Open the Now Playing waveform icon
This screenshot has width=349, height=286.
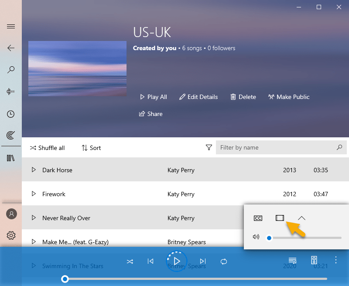(11, 92)
